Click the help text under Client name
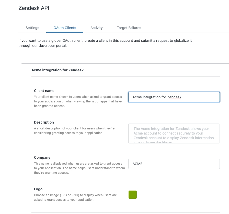The width and height of the screenshot is (229, 214). tap(78, 101)
